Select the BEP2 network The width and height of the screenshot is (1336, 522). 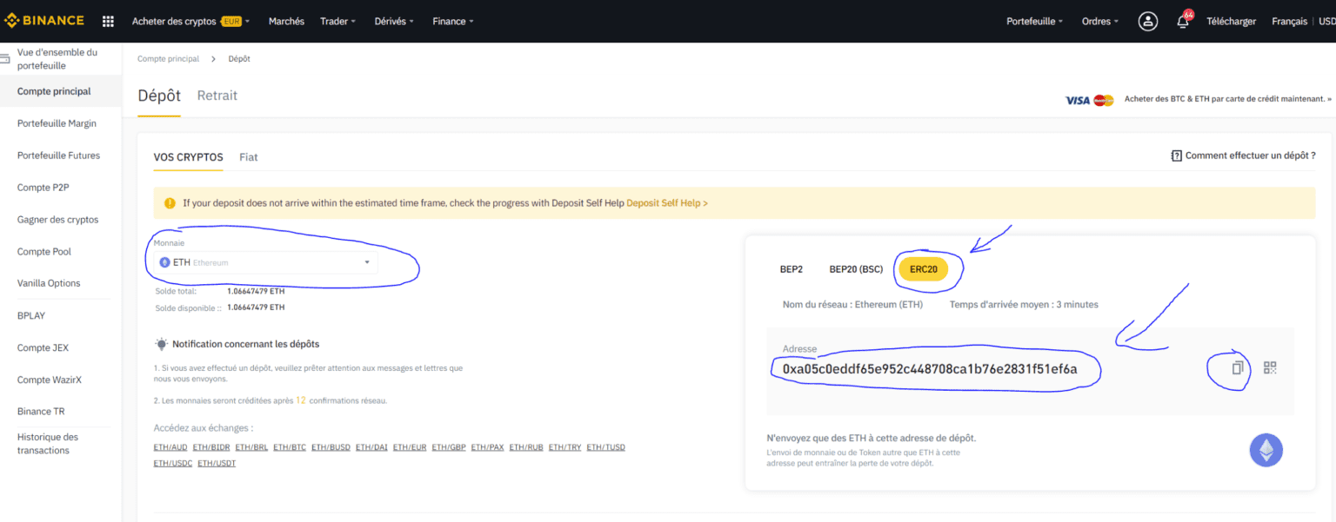792,269
